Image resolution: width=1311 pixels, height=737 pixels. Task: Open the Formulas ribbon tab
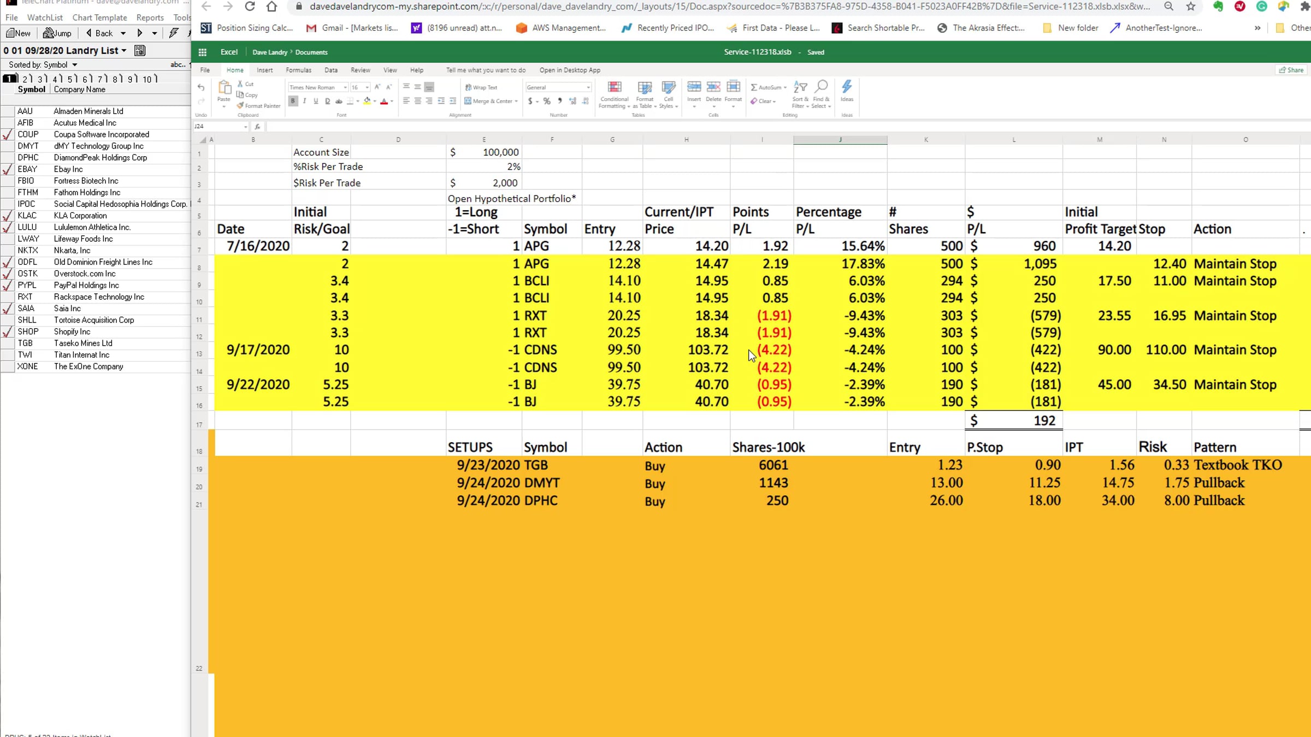[x=298, y=70]
